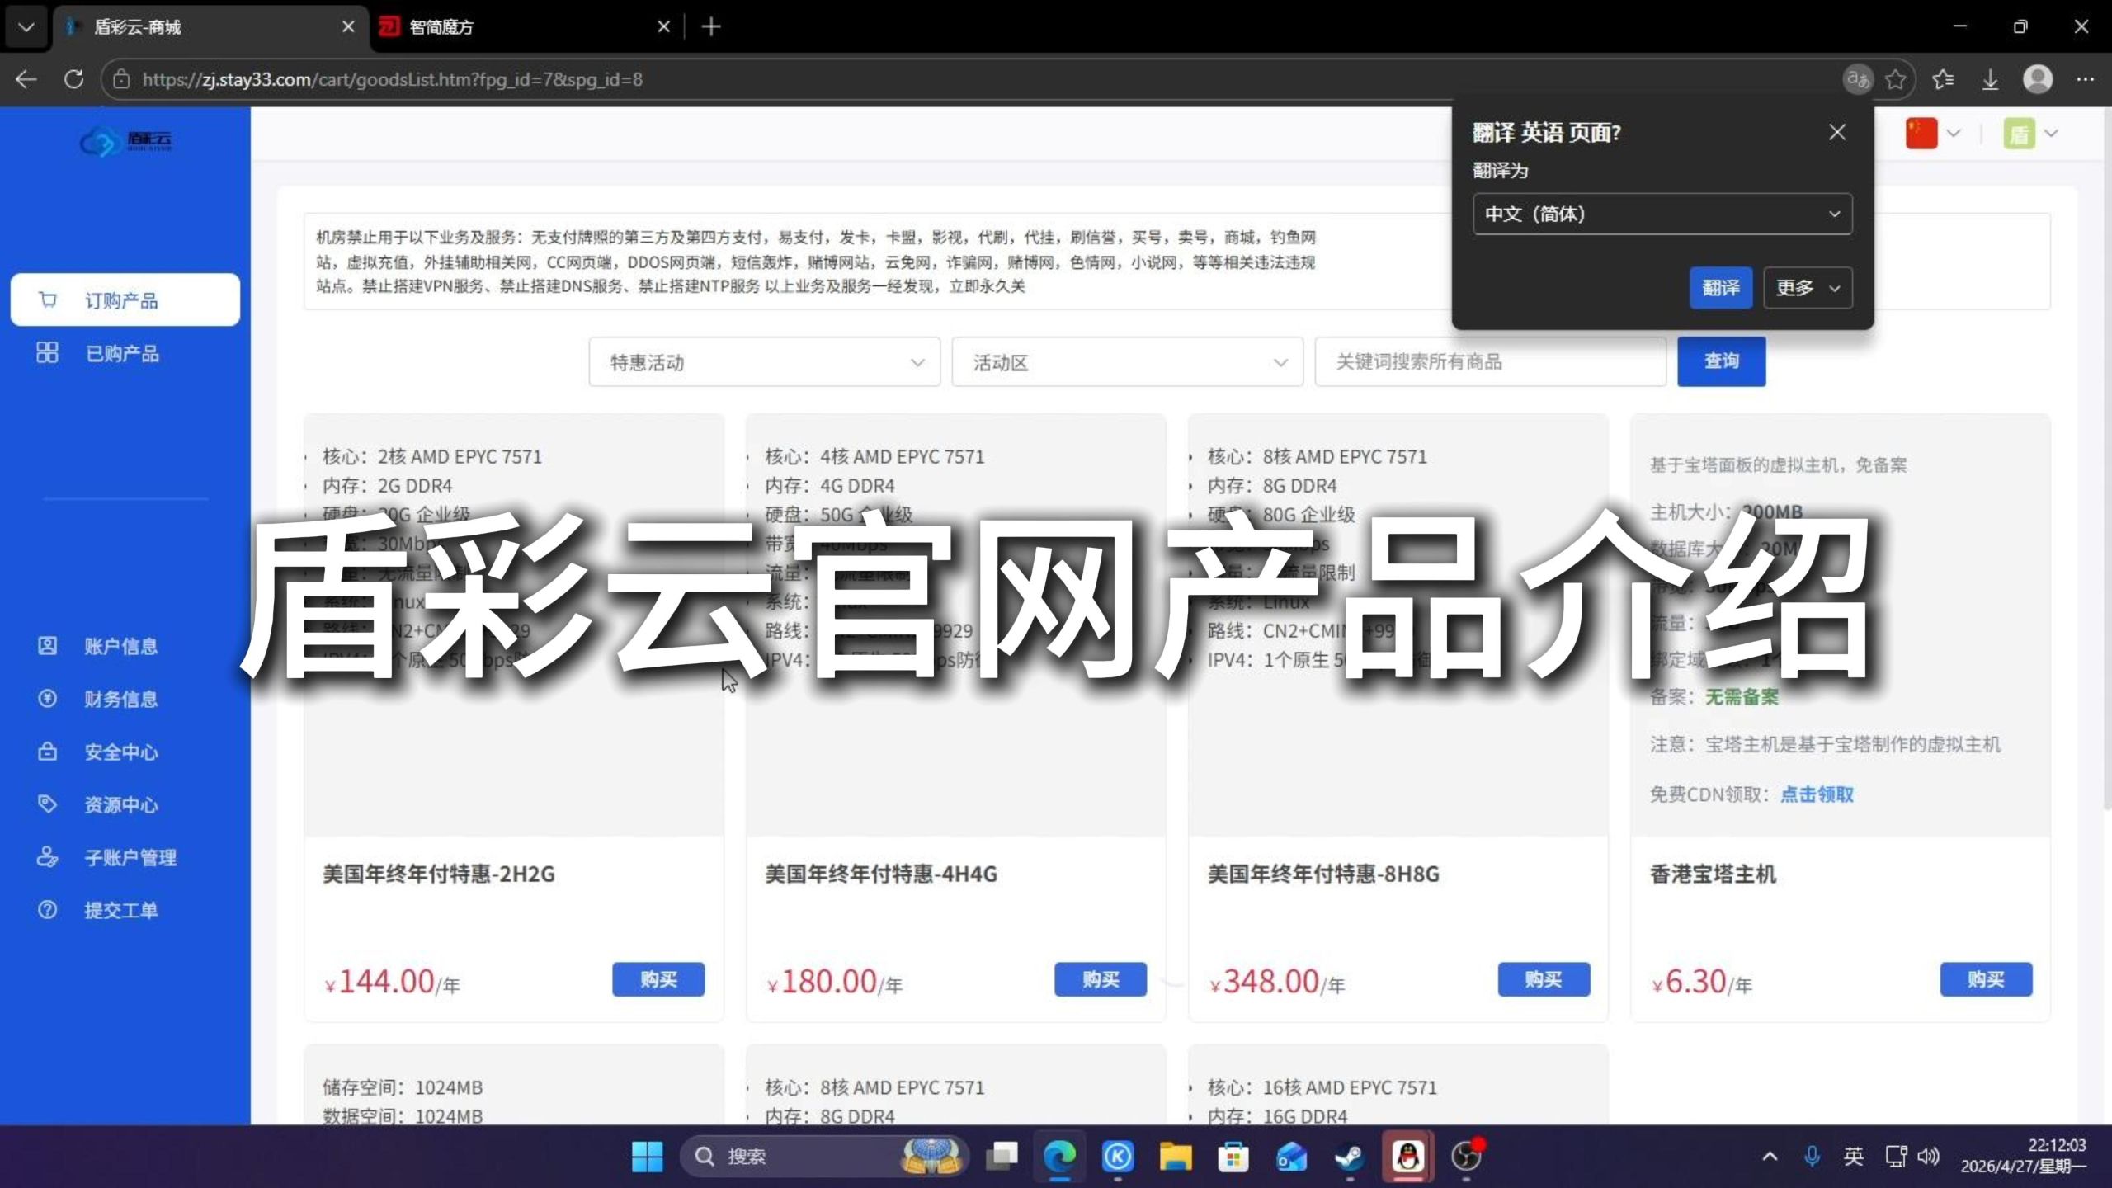This screenshot has height=1188, width=2112.
Task: Open the Windows Start menu
Action: coord(647,1157)
